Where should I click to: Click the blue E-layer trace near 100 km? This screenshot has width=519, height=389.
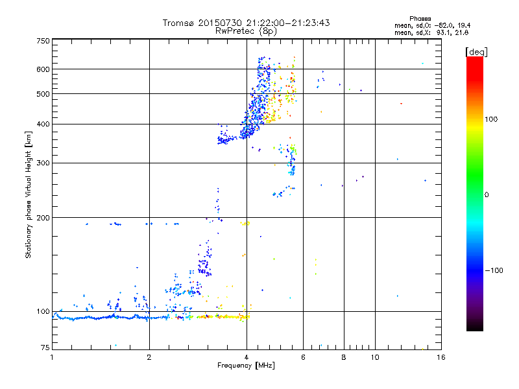(x=111, y=318)
